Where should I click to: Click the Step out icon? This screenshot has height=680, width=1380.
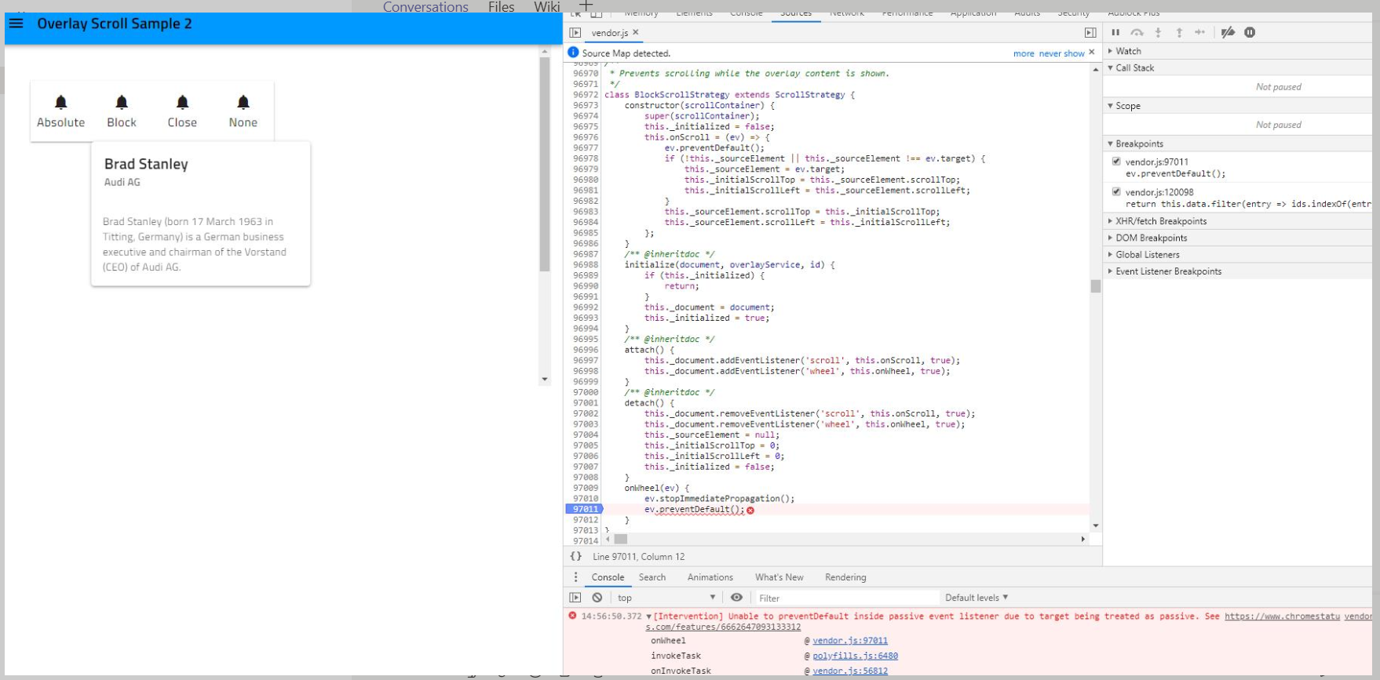coord(1179,32)
